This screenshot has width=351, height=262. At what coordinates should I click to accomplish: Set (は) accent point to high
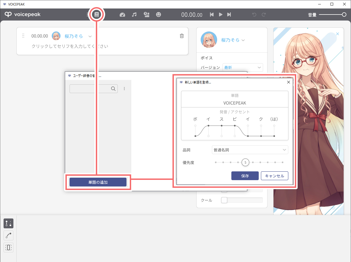click(274, 126)
